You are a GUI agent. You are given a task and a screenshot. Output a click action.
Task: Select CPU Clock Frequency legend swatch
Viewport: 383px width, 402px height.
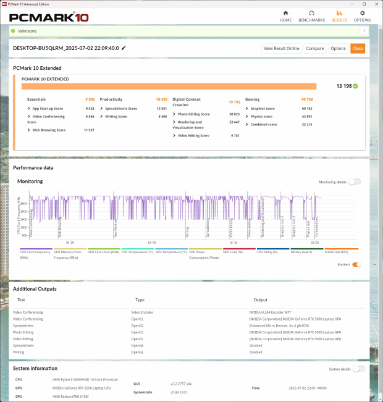click(x=36, y=249)
